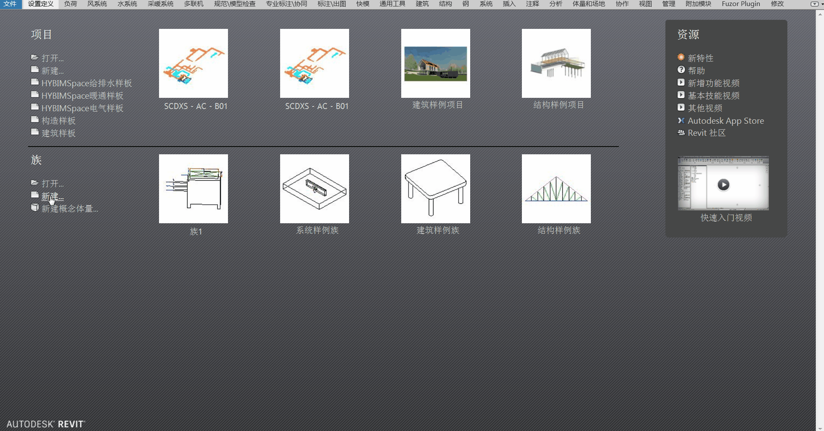Select the 采暖系统 ribbon tab

[x=160, y=4]
